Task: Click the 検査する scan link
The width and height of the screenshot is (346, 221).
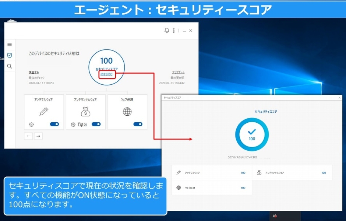Action: 34,72
